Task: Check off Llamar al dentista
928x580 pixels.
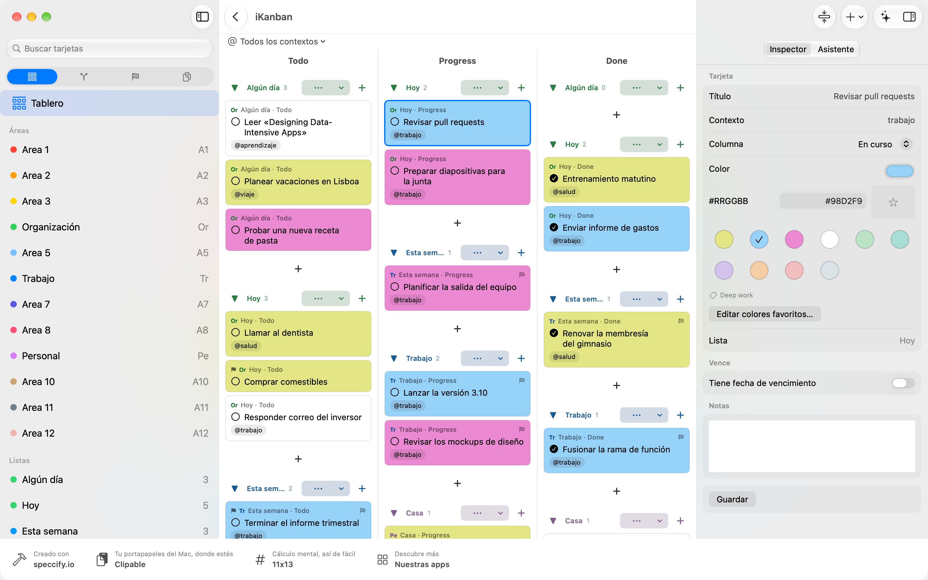Action: coord(236,333)
